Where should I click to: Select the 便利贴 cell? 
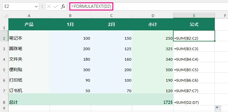tap(29, 67)
